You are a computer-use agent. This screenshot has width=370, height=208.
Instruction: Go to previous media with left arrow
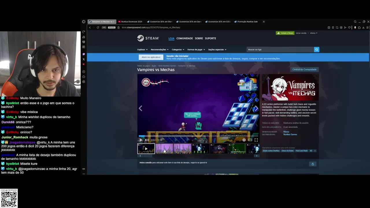(x=140, y=108)
